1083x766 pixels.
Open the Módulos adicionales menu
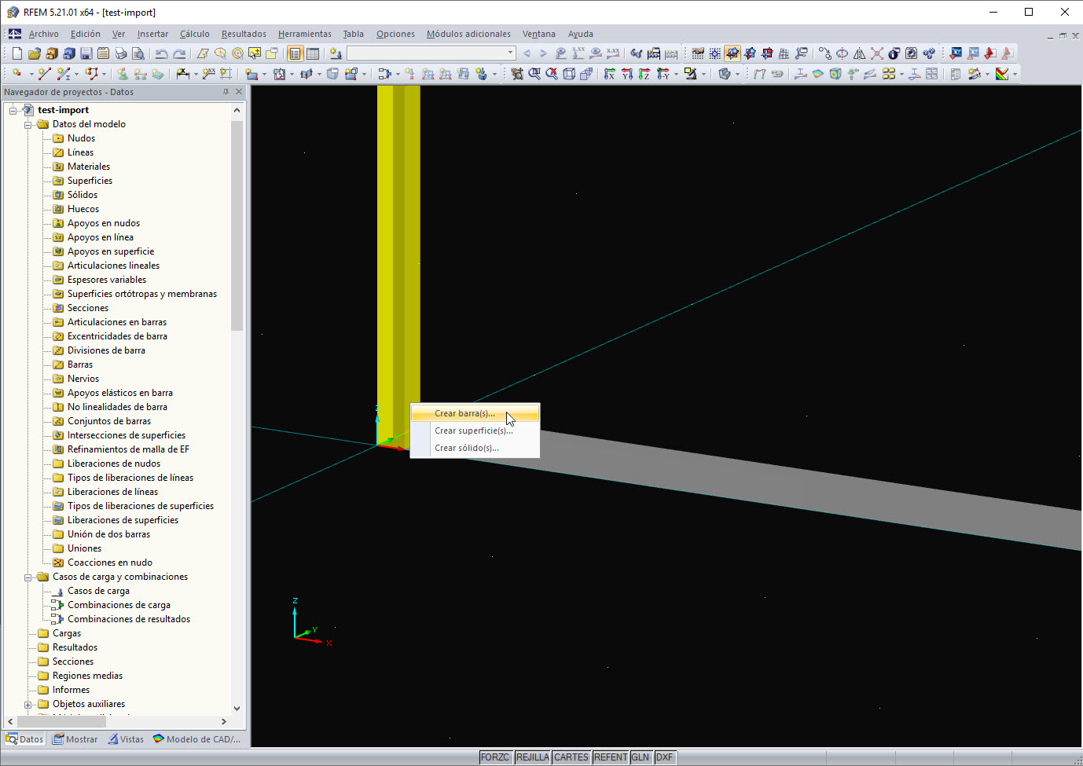click(x=468, y=34)
